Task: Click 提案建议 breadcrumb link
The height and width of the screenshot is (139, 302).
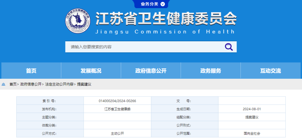Action: tap(84, 84)
